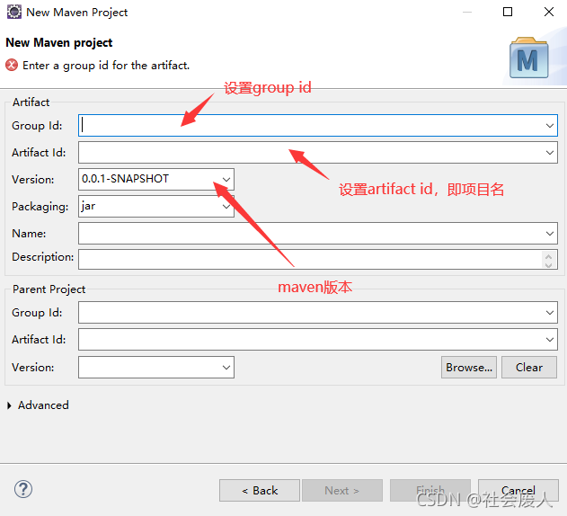This screenshot has width=567, height=516.
Task: Open the help question mark icon
Action: click(23, 489)
